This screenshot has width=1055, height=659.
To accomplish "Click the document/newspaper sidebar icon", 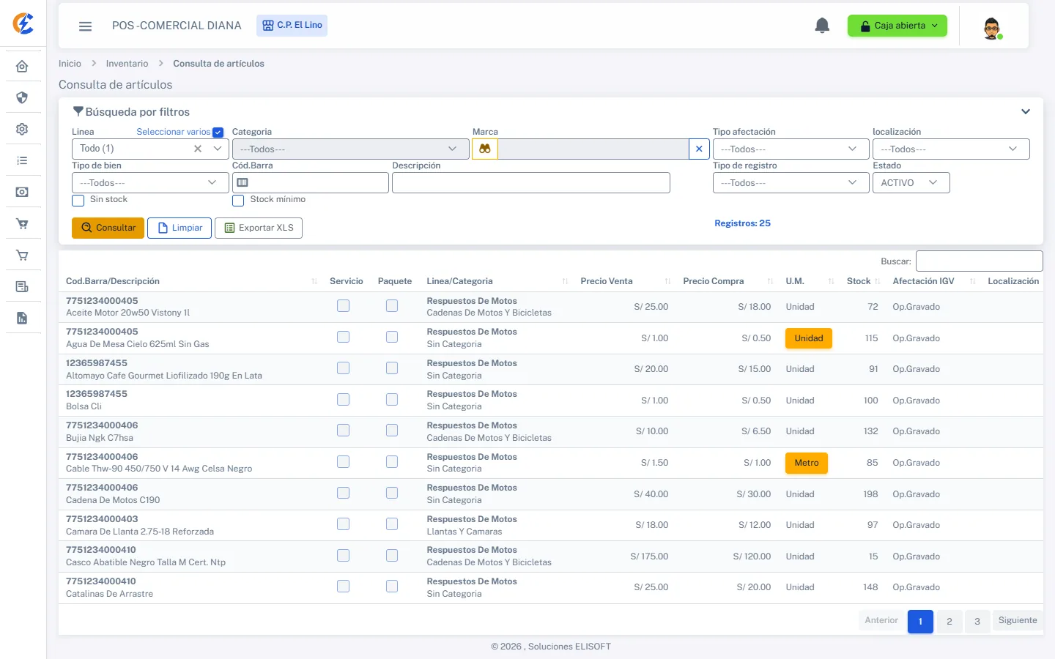I will (x=22, y=286).
